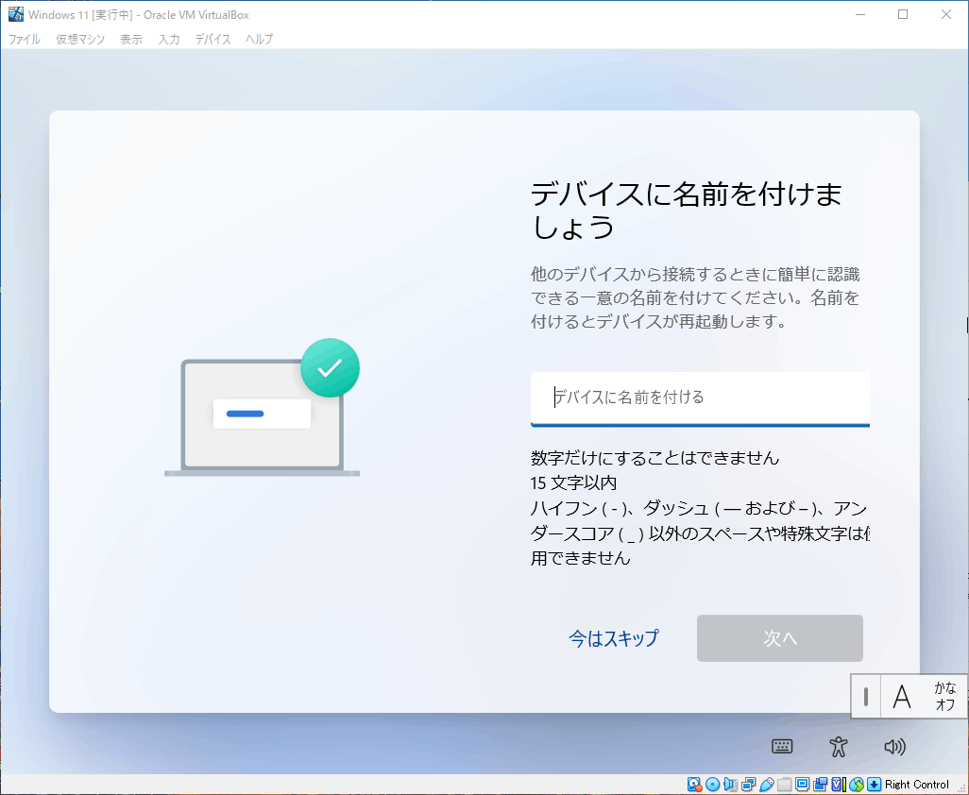969x795 pixels.
Task: Click the display status icon
Action: (x=802, y=785)
